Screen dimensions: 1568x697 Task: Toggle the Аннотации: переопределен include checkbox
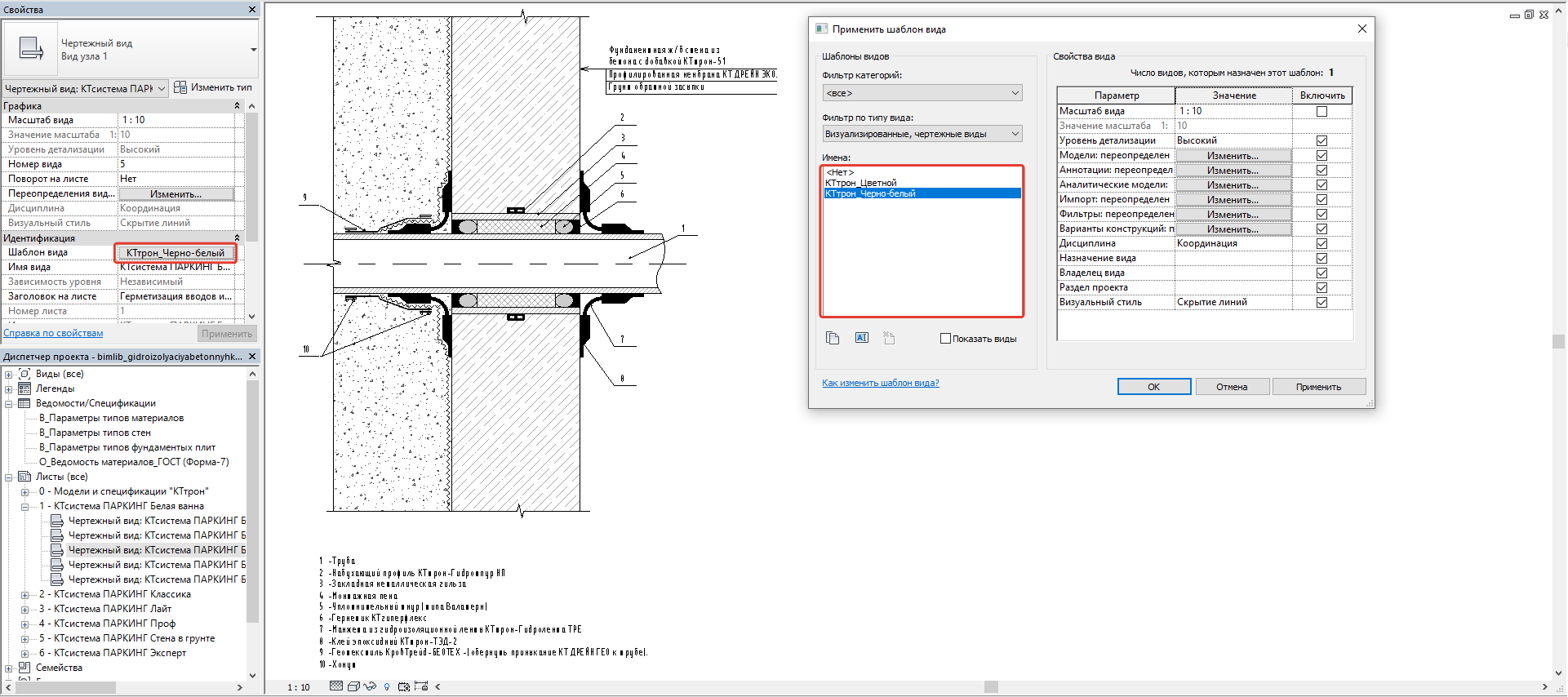[1321, 170]
